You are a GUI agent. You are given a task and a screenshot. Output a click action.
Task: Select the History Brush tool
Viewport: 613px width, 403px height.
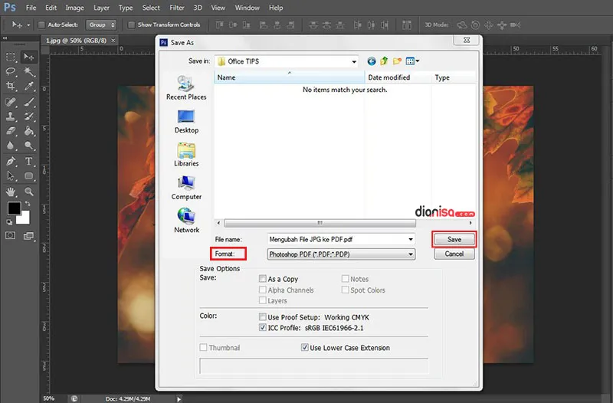point(28,116)
